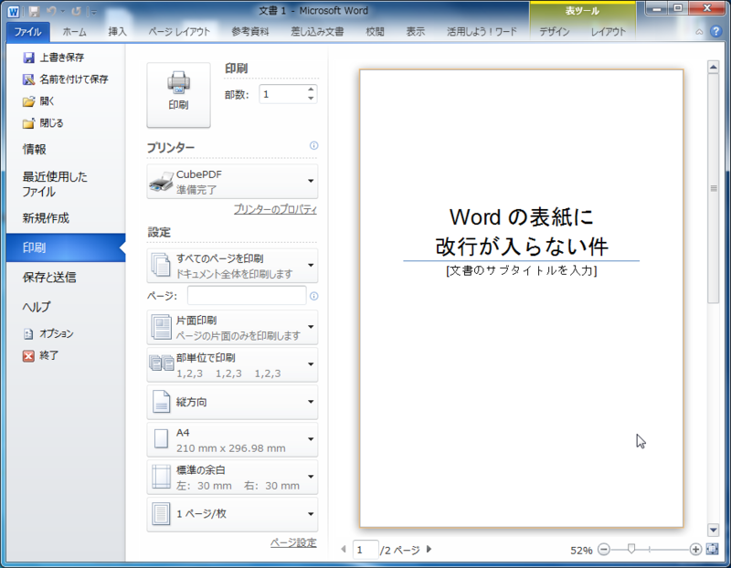Screen dimensions: 731x568
Task: Select 名前を付けて保存 (Save As)
Action: tap(72, 79)
